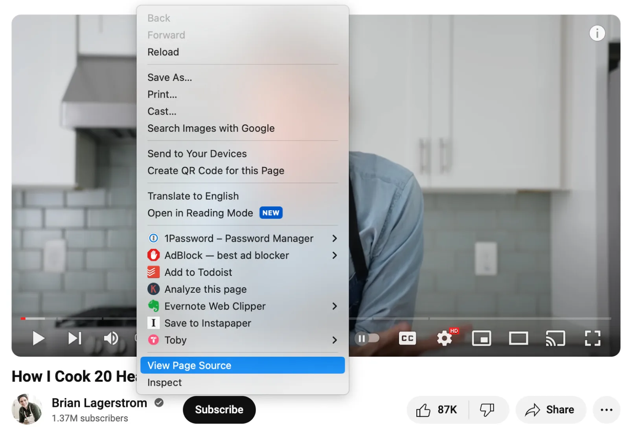The height and width of the screenshot is (434, 629).
Task: Toggle the autoplay switch
Action: pyautogui.click(x=367, y=338)
